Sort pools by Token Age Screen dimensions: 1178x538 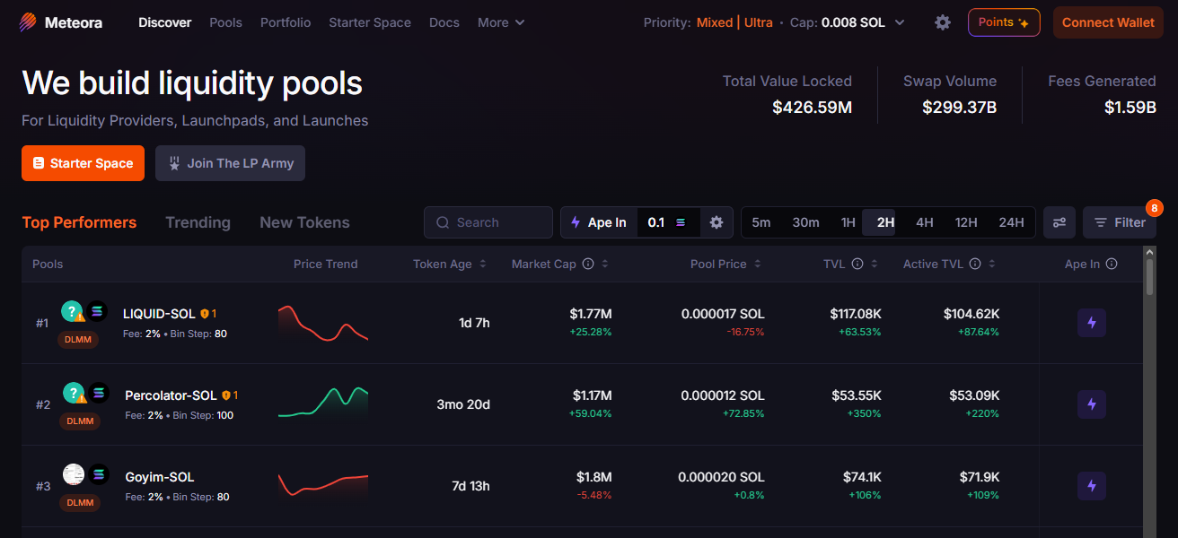(x=449, y=264)
